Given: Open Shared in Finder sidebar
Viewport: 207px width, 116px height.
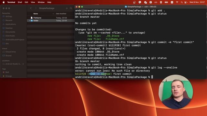Looking at the screenshot, I should pyautogui.click(x=8, y=56).
